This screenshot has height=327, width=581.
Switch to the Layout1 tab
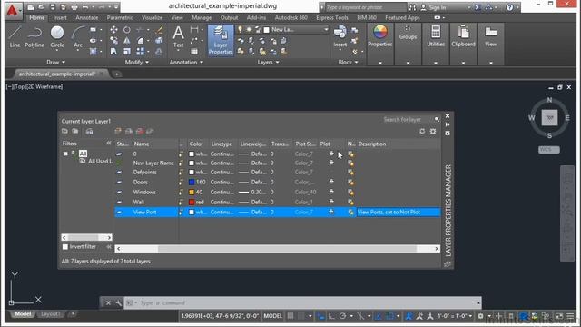pos(50,314)
